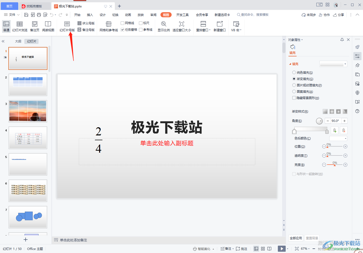The width and height of the screenshot is (363, 253).
Task: Start slideshow with play button
Action: point(282,249)
